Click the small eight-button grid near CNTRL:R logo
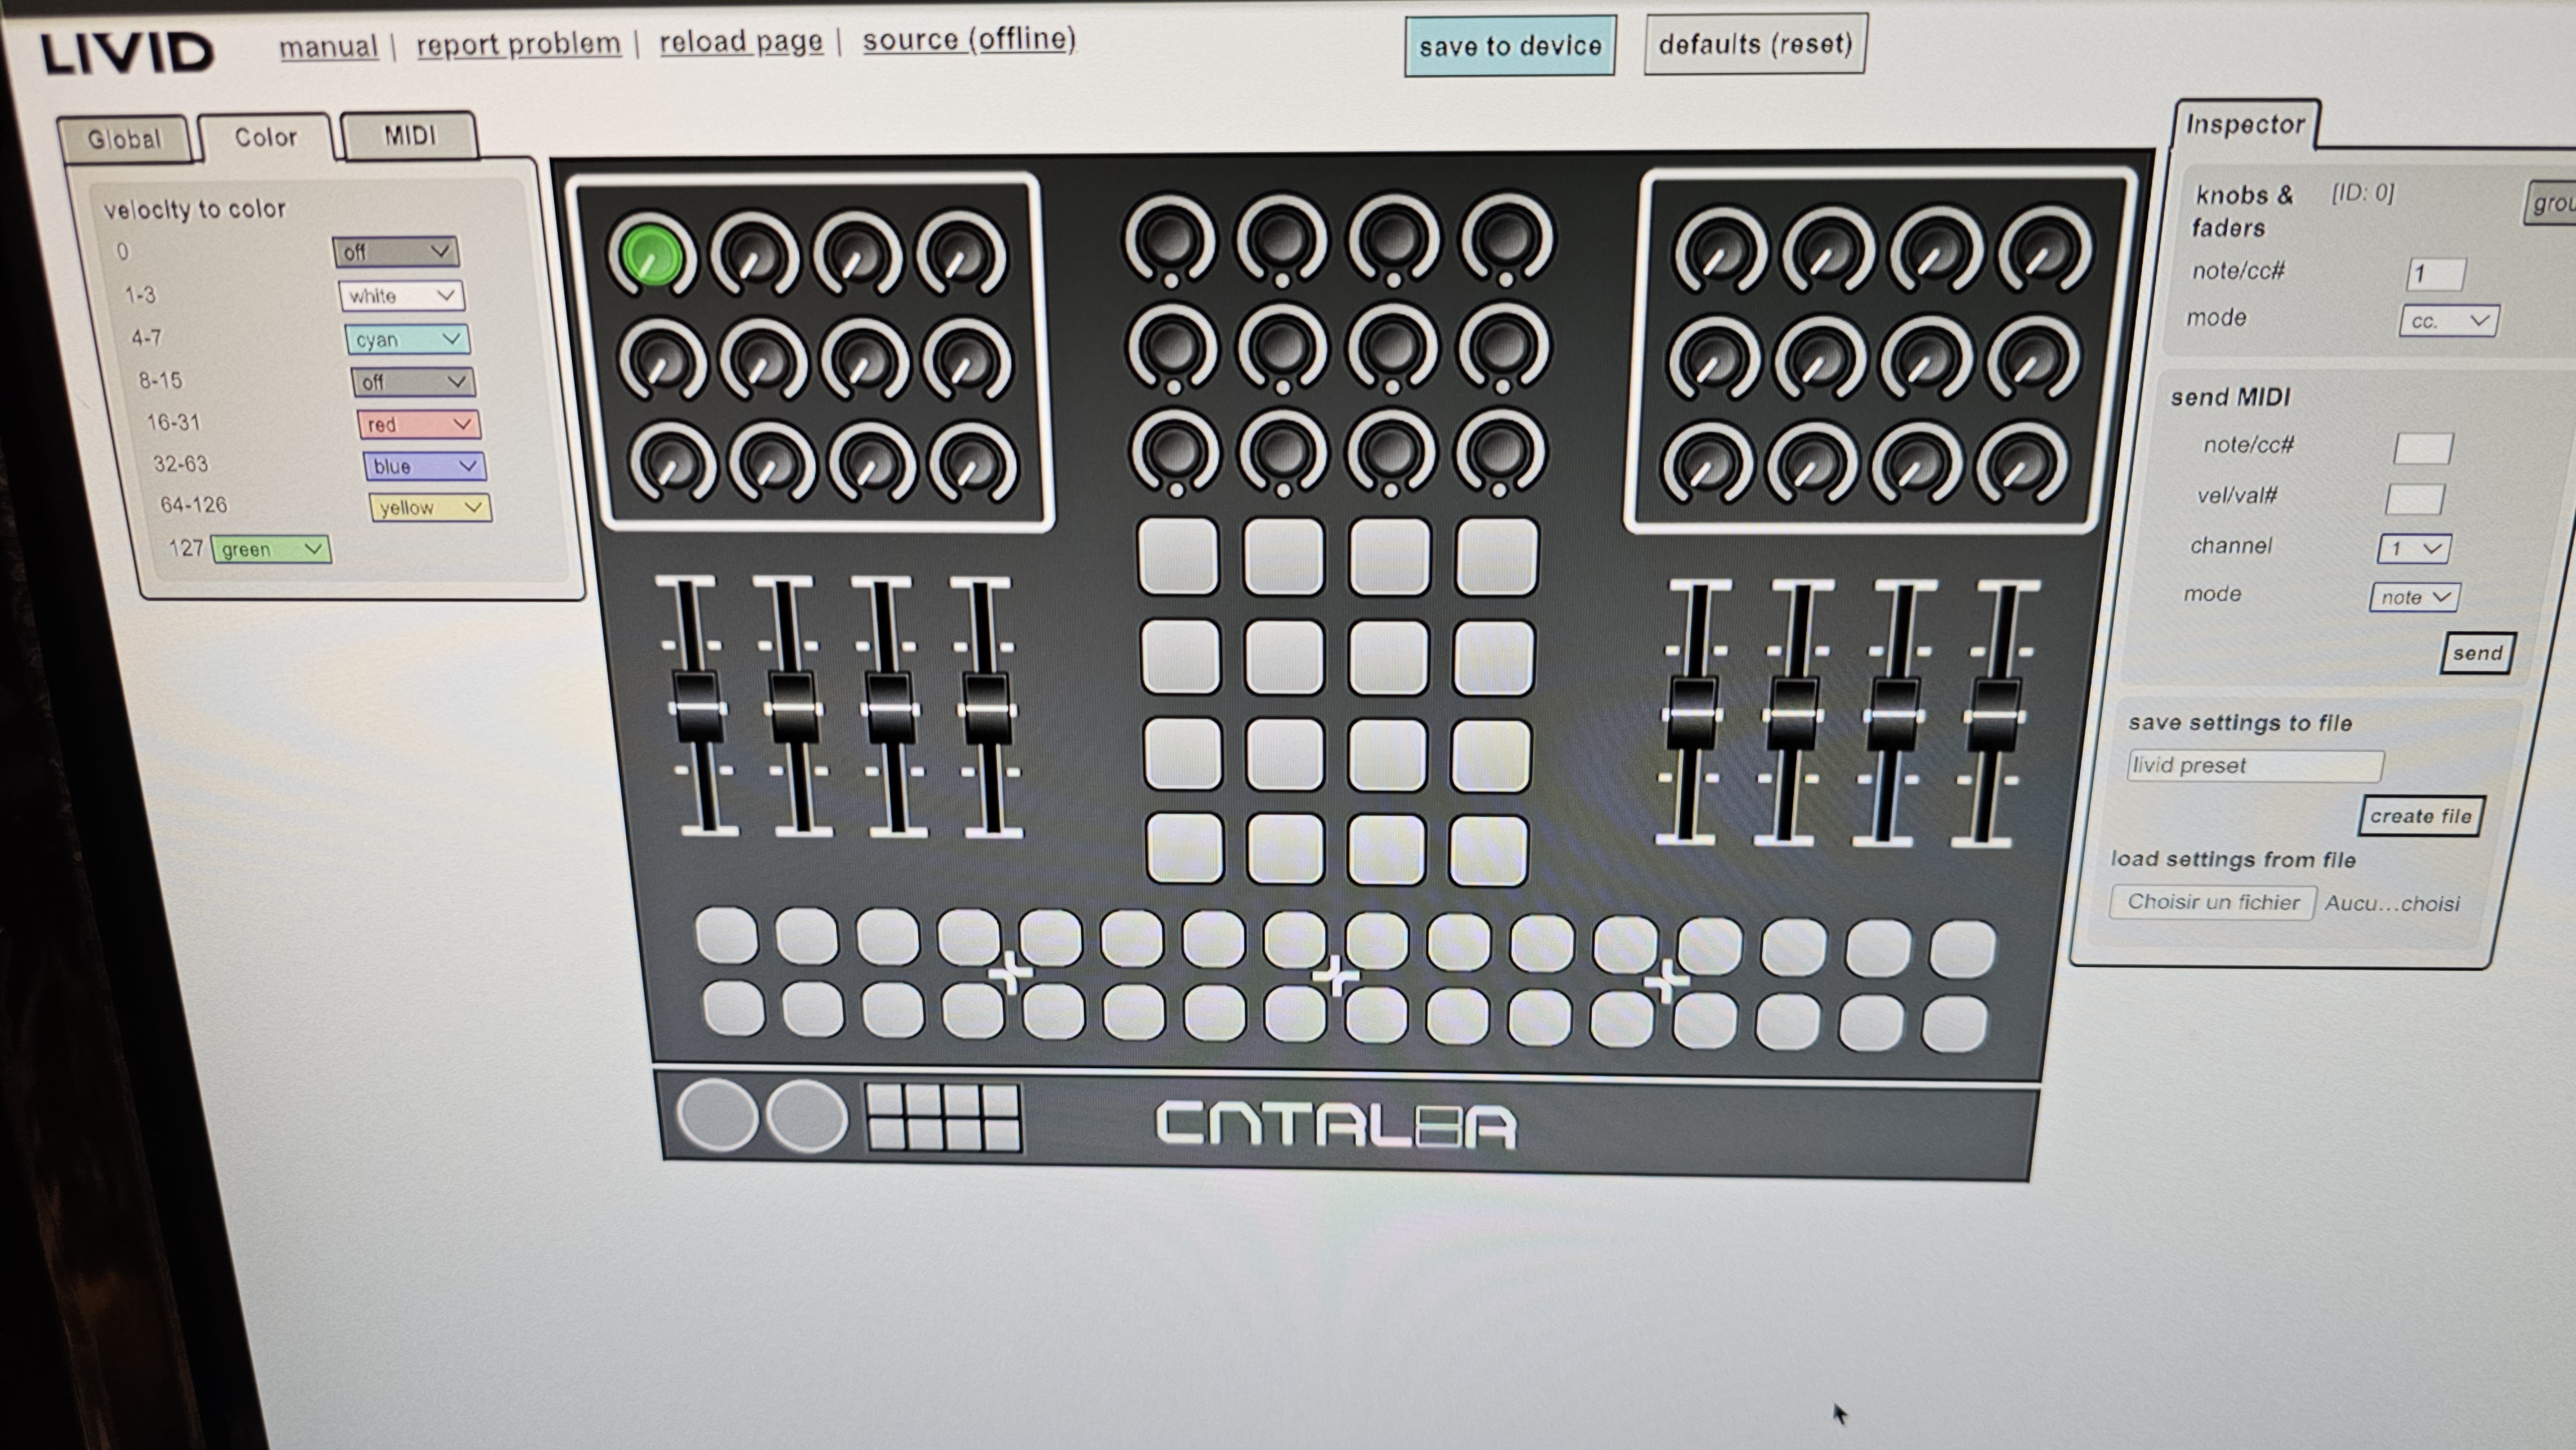The width and height of the screenshot is (2576, 1450). tap(943, 1117)
